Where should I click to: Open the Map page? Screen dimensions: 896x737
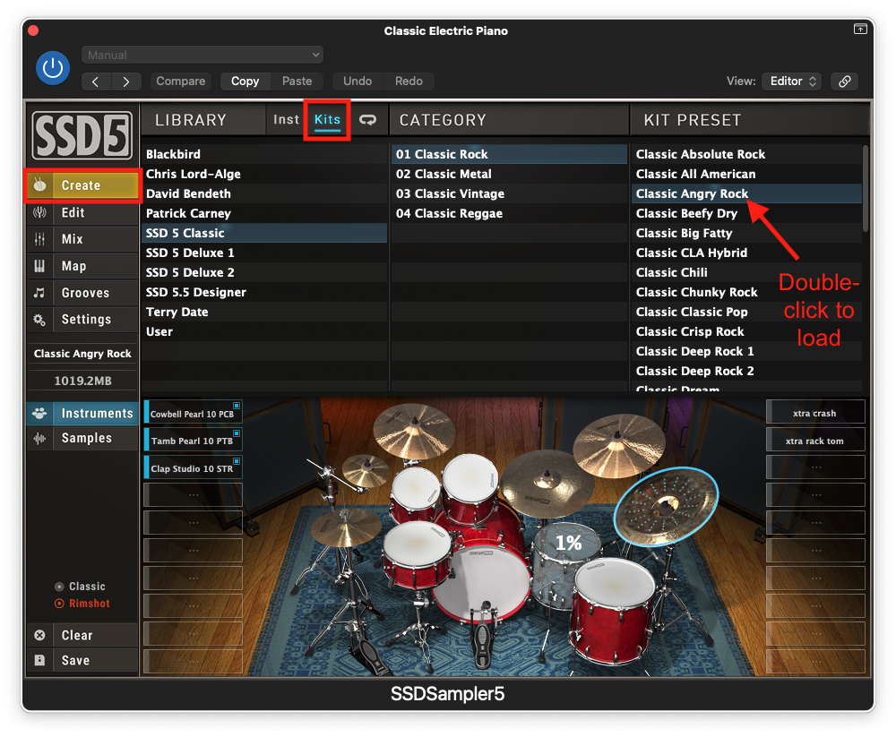pos(82,266)
